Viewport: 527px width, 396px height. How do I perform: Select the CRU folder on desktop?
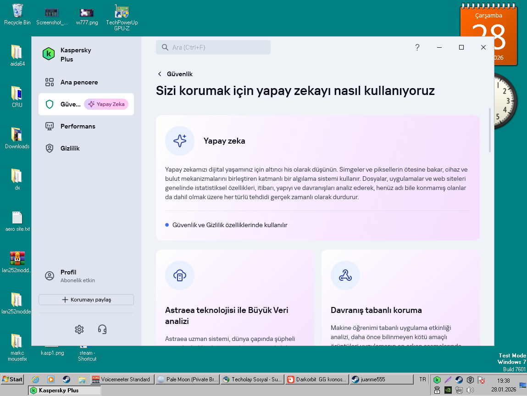pos(17,97)
